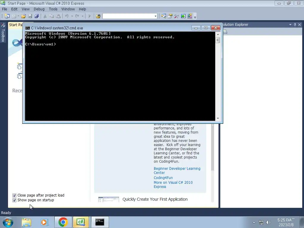Click the Open File toolbar icon
304x228 pixels.
point(23,16)
